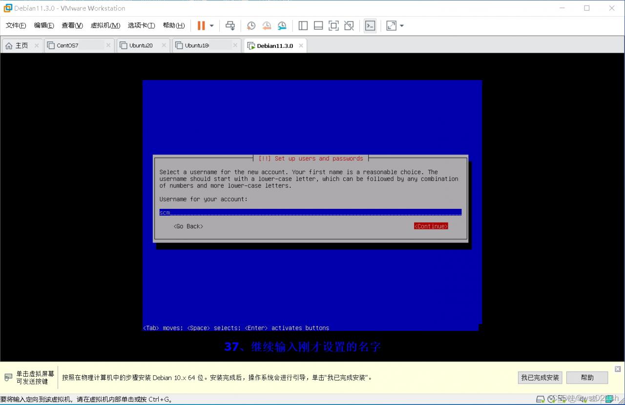
Task: Click the red <Continue> button
Action: (x=431, y=226)
